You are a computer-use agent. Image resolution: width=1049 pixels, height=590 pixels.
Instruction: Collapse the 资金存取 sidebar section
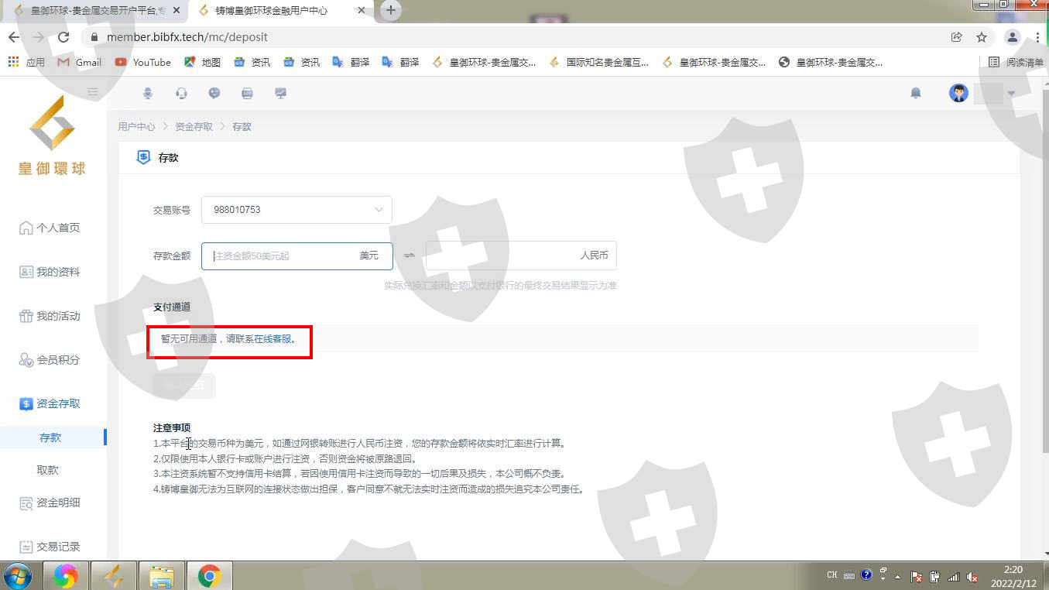coord(50,403)
